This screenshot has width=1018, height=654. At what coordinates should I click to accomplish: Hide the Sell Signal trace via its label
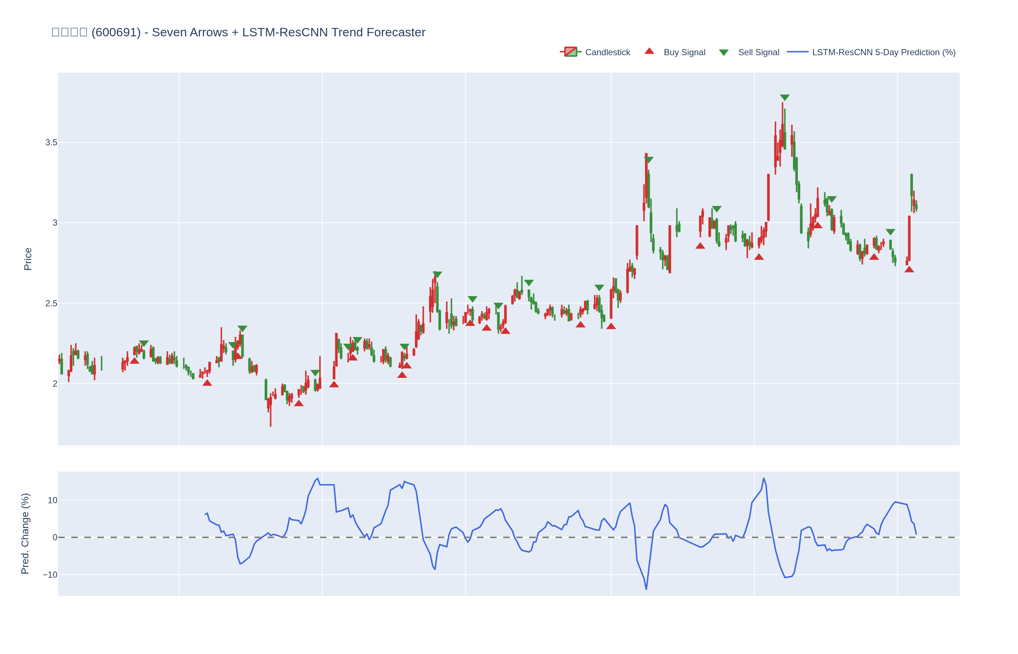[x=758, y=52]
